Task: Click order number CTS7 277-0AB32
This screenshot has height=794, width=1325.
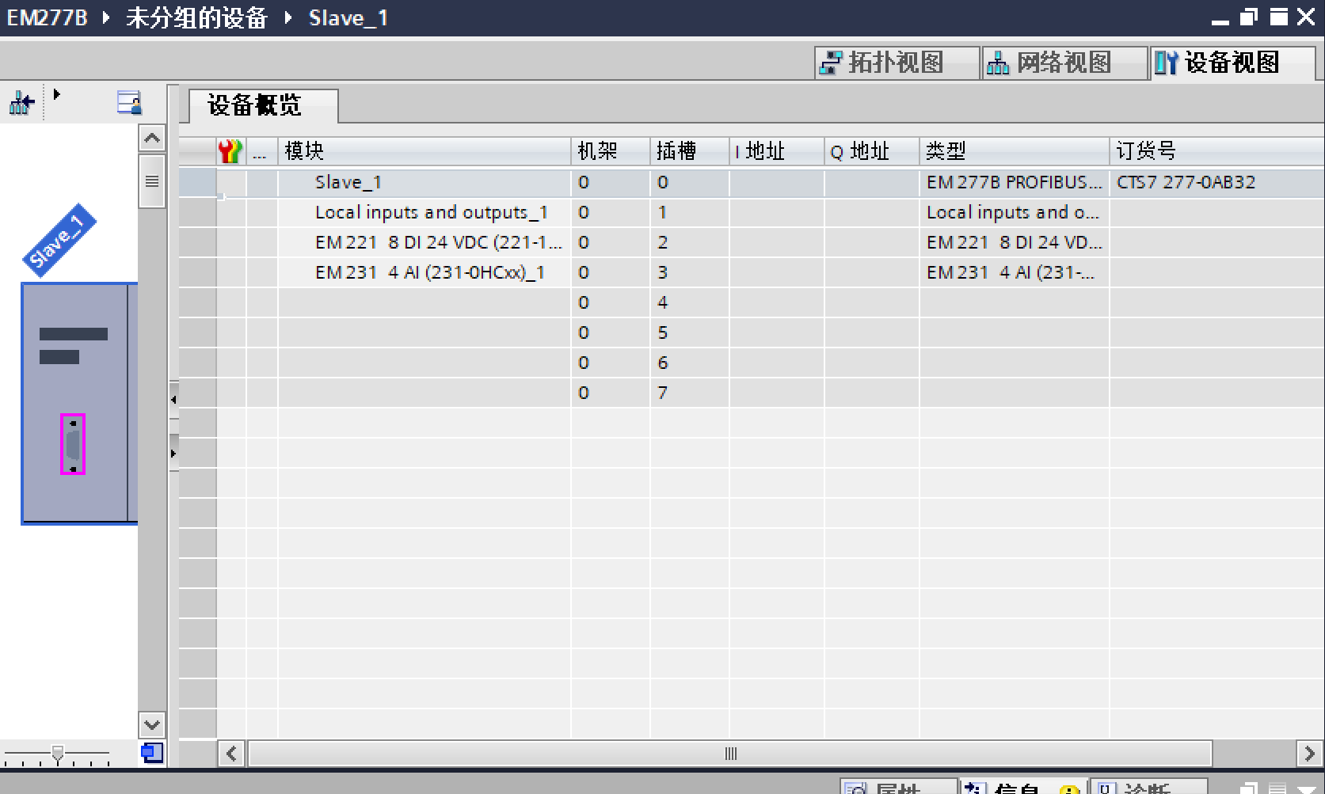Action: click(x=1186, y=182)
